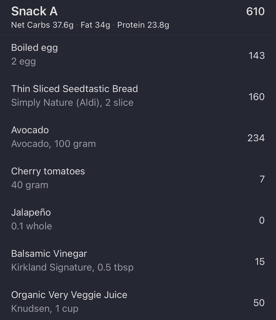Tap the 40 gram tomatoes serving
Image resolution: width=276 pixels, height=320 pixels.
pyautogui.click(x=30, y=185)
